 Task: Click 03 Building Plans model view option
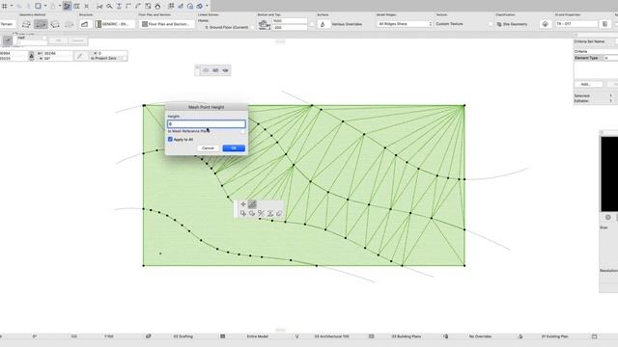(x=407, y=336)
